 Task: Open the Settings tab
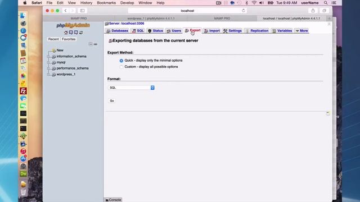(232, 31)
